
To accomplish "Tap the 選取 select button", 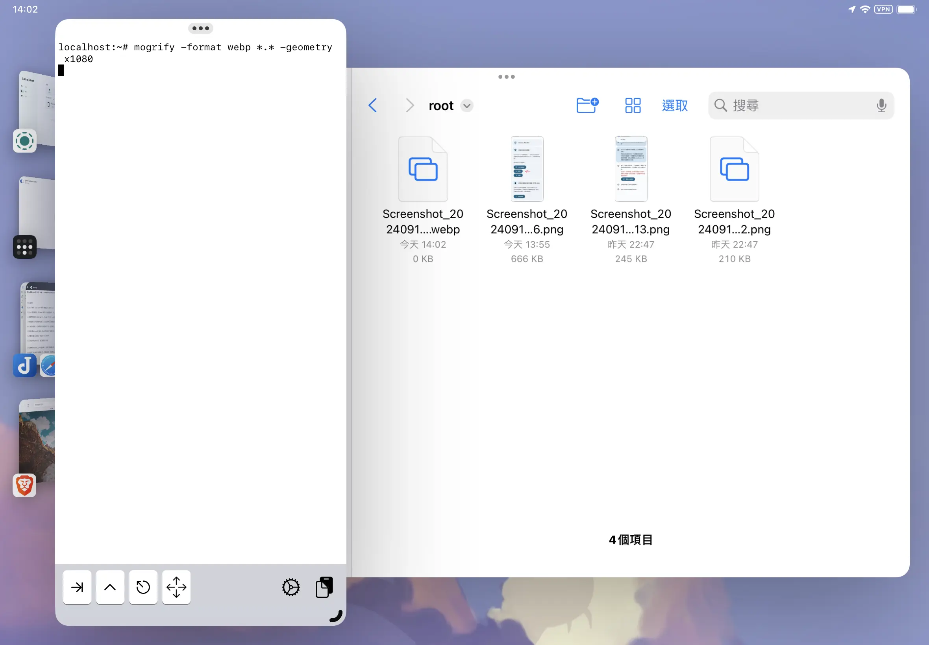I will click(675, 105).
